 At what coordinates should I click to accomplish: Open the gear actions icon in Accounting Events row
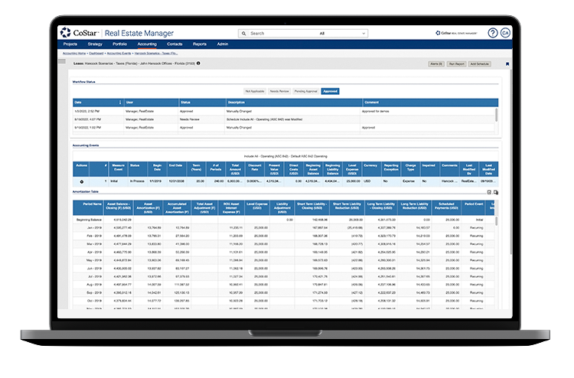(x=82, y=181)
